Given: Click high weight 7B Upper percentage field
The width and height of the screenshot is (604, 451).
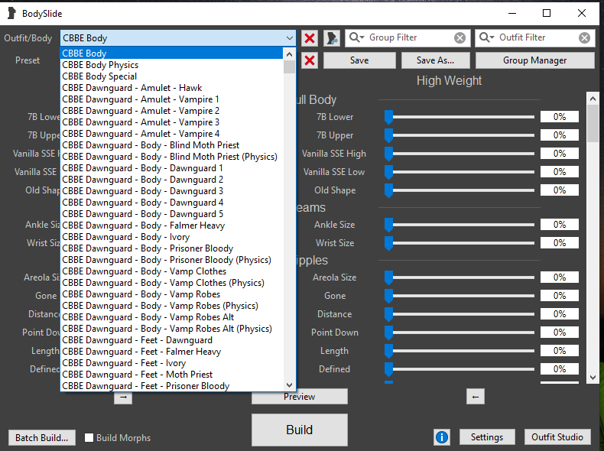Looking at the screenshot, I should pyautogui.click(x=560, y=135).
